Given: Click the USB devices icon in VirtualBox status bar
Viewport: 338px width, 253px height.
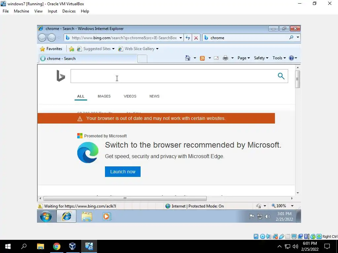Looking at the screenshot, I should coord(282,237).
